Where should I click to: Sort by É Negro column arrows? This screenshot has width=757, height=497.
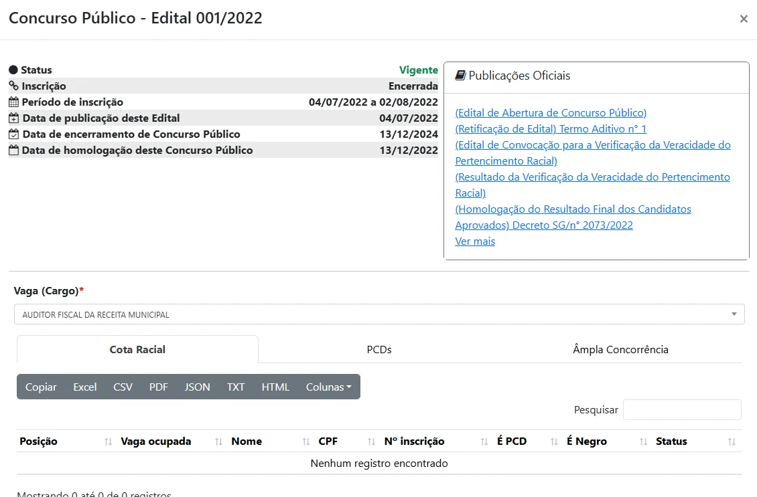point(644,441)
